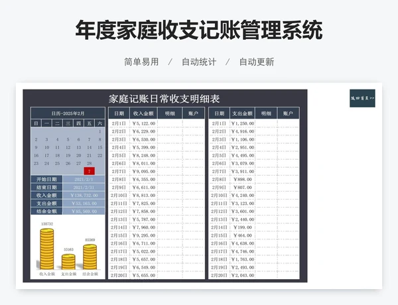Click the 收入金额 column header in income table
This screenshot has width=398, height=305.
click(143, 113)
